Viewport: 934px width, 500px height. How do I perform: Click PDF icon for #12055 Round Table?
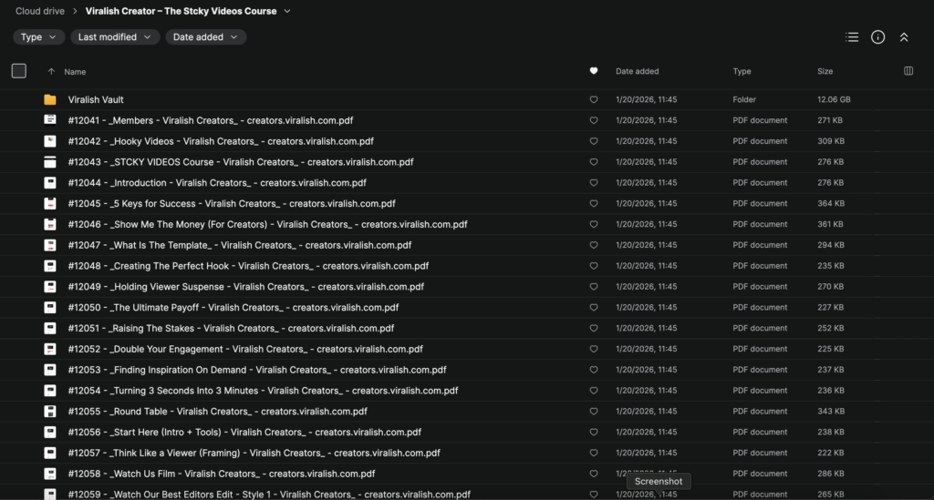point(50,412)
